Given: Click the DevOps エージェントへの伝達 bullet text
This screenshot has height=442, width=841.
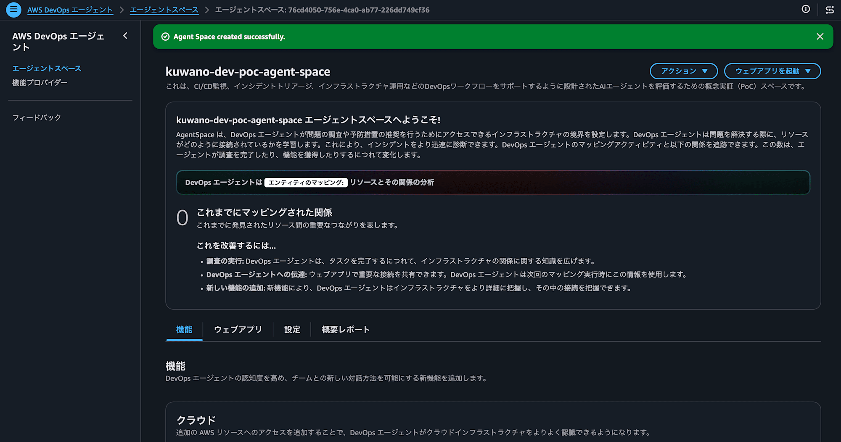Looking at the screenshot, I should (x=447, y=275).
